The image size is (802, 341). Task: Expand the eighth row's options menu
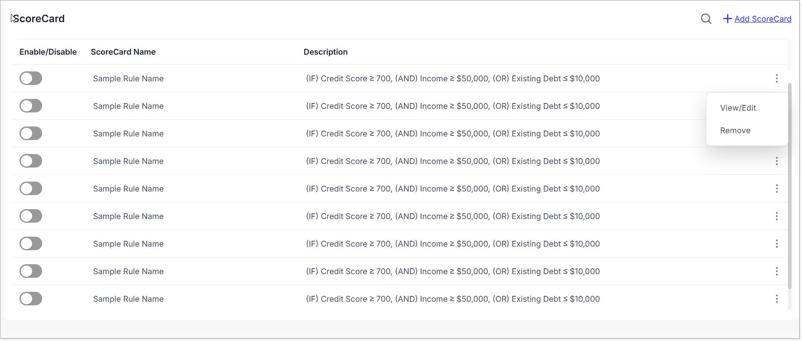tap(776, 271)
